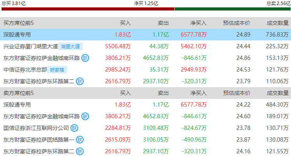This screenshot has height=156, width=291.
Task: Click 2949.93万 net buy value
Action: tap(194, 70)
